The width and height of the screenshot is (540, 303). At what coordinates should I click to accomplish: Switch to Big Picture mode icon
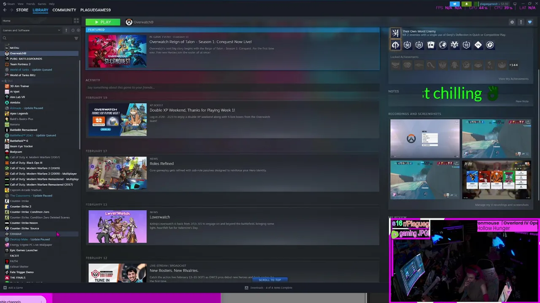pos(515,4)
